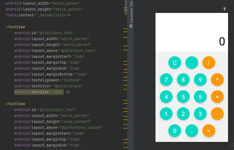Click the code editor vertical scrollbar thumb

(126, 8)
